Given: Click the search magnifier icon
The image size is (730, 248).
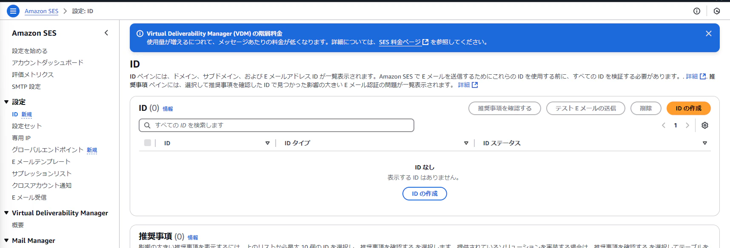Looking at the screenshot, I should click(x=147, y=125).
